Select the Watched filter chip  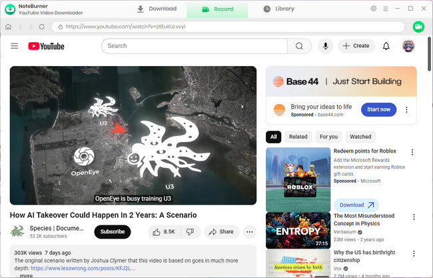(360, 137)
